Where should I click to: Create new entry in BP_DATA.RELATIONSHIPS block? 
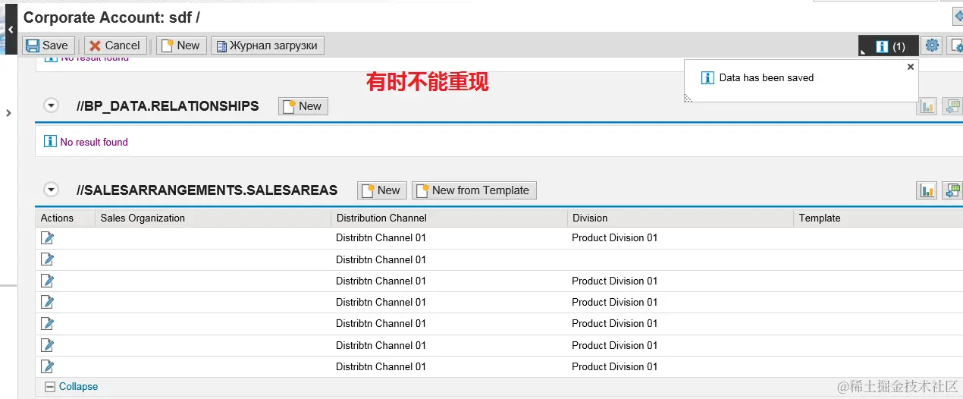(303, 106)
